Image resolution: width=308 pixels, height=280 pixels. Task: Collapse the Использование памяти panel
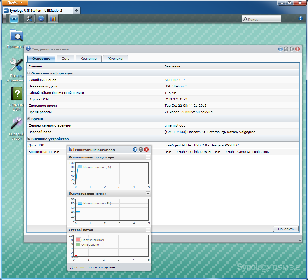(148, 193)
